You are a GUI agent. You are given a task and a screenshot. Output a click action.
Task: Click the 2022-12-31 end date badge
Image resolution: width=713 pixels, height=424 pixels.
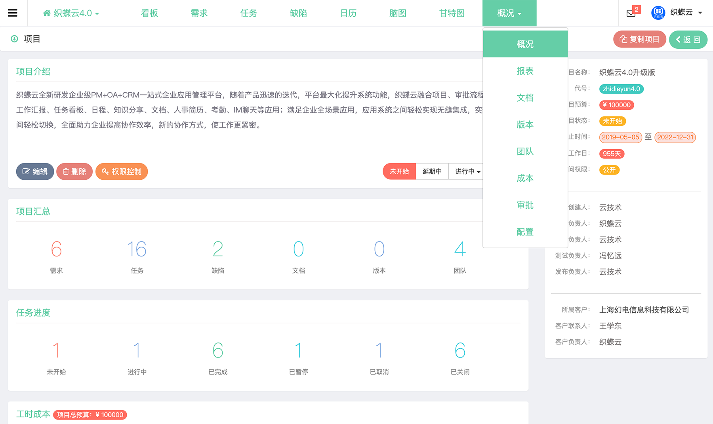(x=675, y=137)
